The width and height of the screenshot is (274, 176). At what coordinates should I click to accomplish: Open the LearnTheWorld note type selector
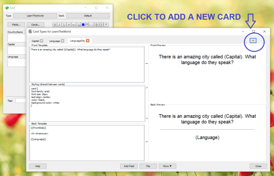point(35,16)
